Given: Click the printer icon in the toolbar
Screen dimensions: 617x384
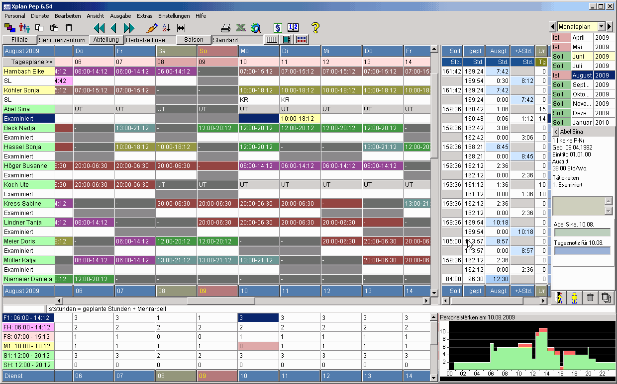Looking at the screenshot, I should pyautogui.click(x=226, y=28).
